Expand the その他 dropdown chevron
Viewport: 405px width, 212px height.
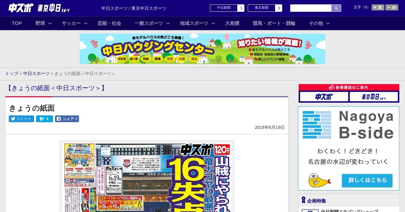pos(328,23)
